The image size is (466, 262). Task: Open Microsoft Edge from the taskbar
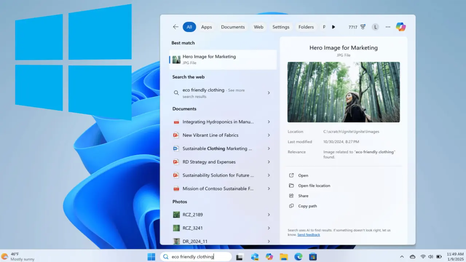click(298, 257)
